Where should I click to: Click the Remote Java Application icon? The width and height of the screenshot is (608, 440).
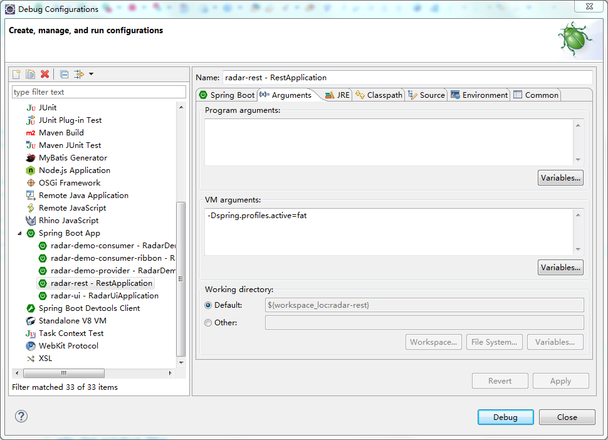click(x=31, y=196)
